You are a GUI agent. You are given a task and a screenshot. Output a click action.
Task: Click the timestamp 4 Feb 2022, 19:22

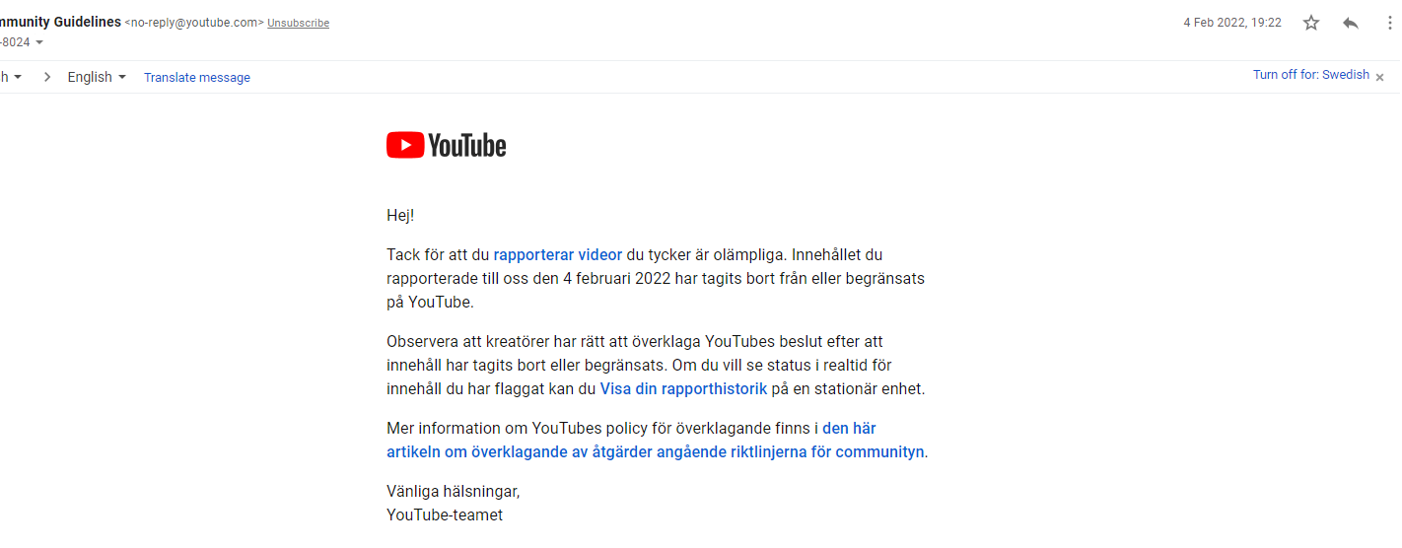click(1232, 23)
